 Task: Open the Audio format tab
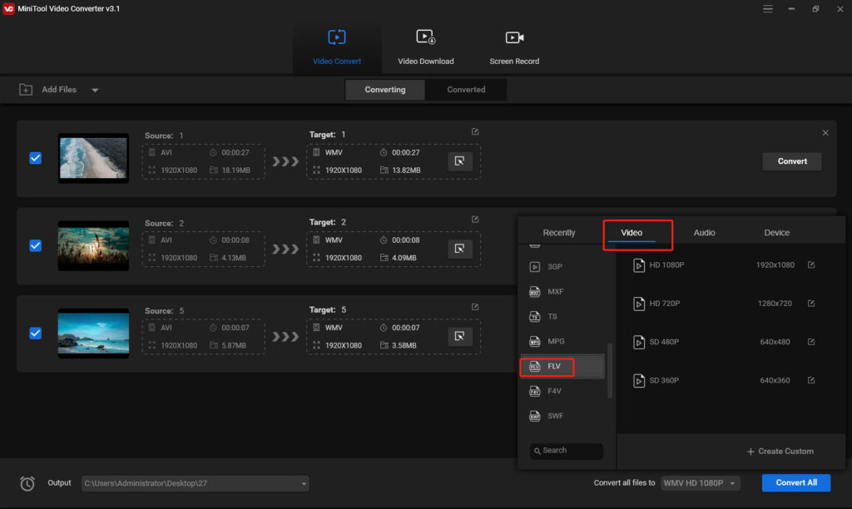tap(704, 233)
